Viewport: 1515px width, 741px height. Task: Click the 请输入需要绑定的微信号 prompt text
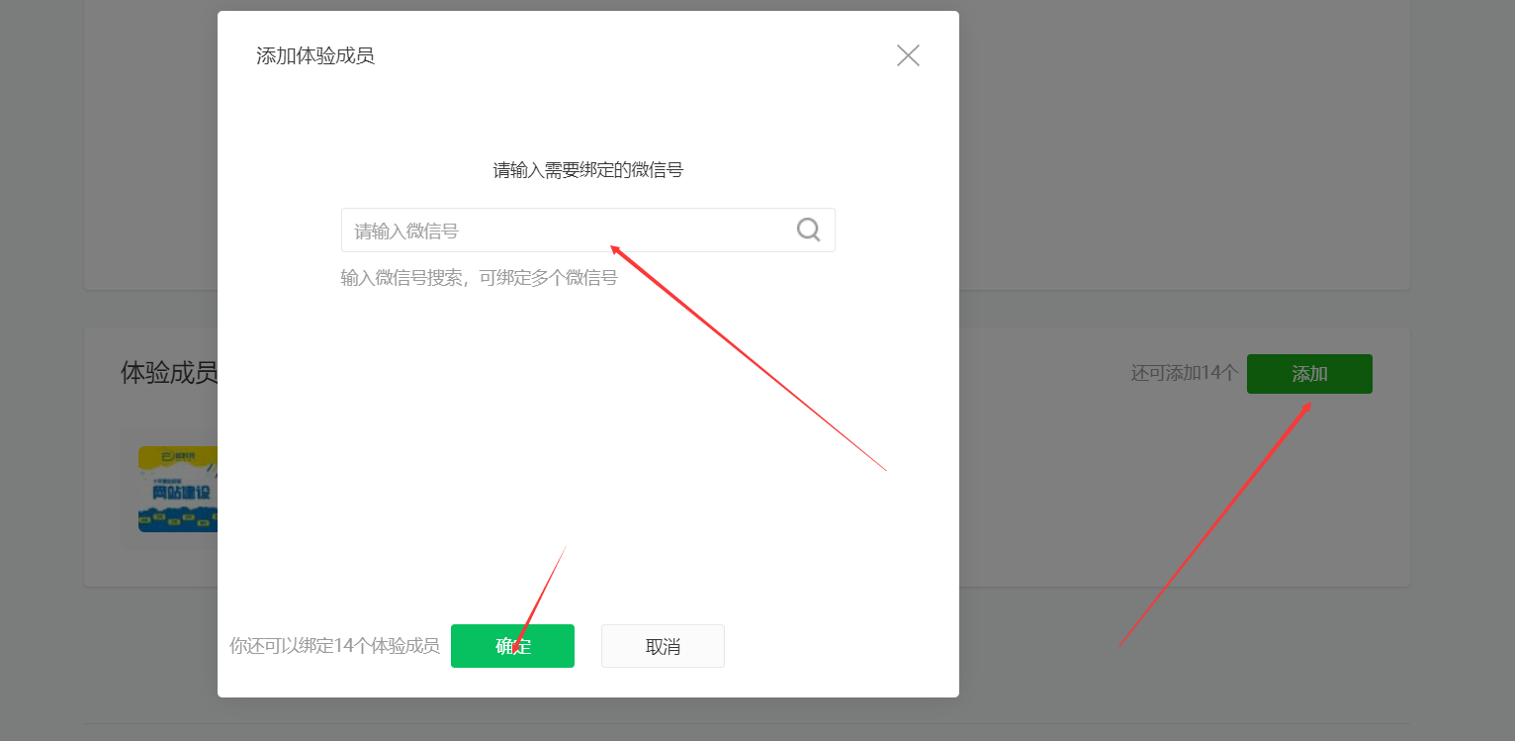tap(588, 170)
